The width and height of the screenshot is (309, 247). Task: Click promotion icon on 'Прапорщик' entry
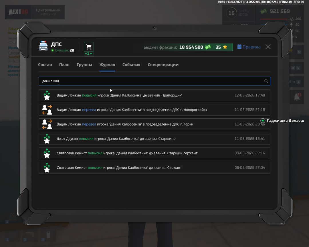coord(47,95)
